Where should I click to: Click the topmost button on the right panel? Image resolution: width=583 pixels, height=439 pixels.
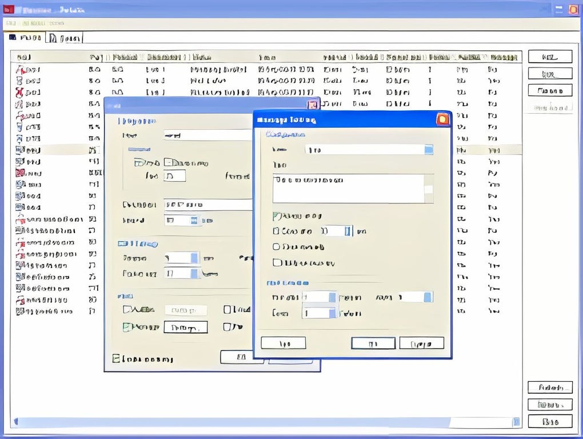tap(550, 56)
